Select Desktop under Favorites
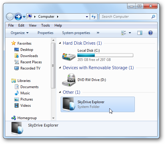 (27, 50)
